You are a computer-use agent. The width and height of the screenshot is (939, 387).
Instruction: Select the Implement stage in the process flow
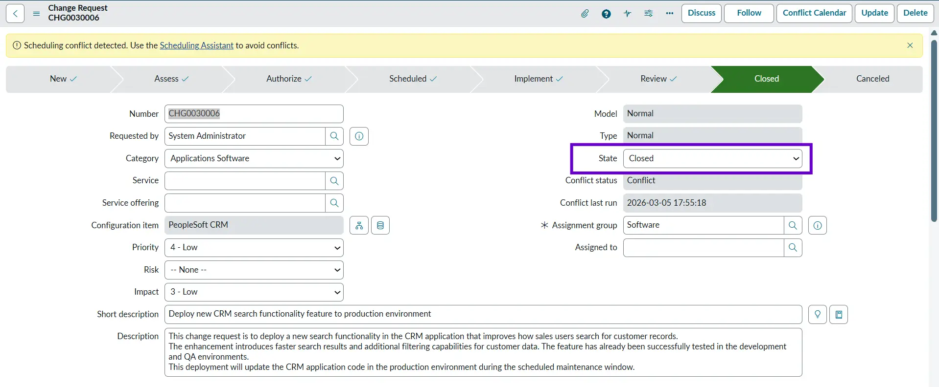538,79
